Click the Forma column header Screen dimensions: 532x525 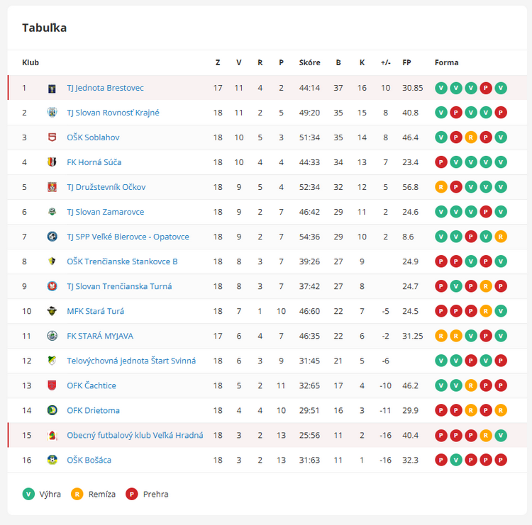[446, 62]
